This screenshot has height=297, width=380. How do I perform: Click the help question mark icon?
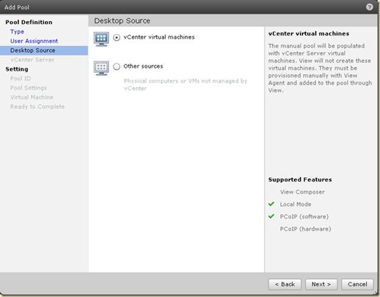pos(368,7)
